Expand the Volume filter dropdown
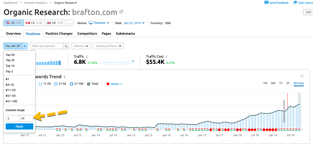The width and height of the screenshot is (313, 145). click(x=81, y=46)
